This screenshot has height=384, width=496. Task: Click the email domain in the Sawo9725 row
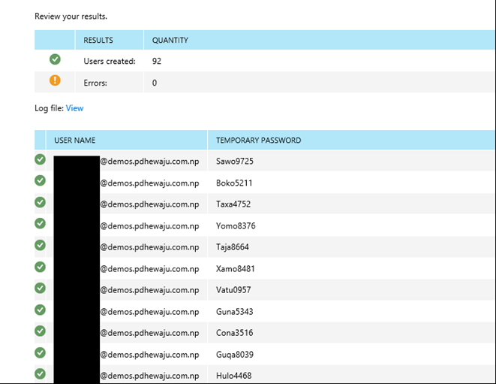(149, 162)
